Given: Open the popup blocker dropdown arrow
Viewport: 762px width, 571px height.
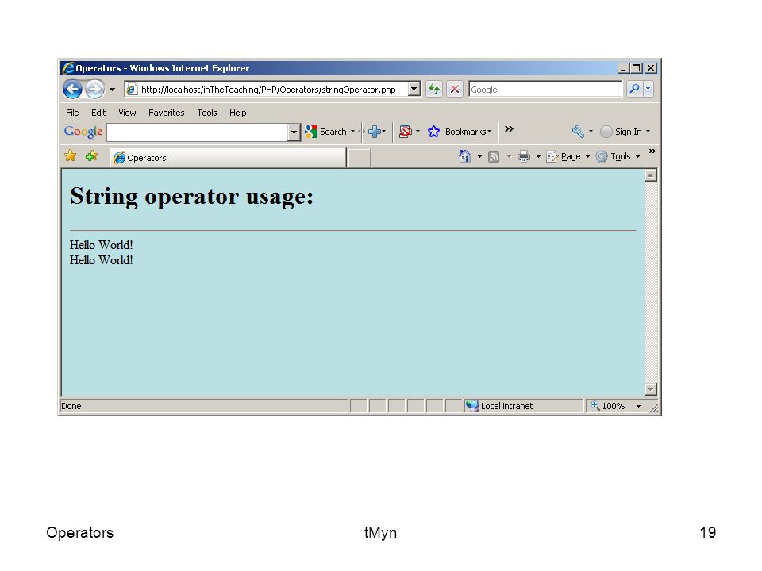Looking at the screenshot, I should (x=418, y=132).
